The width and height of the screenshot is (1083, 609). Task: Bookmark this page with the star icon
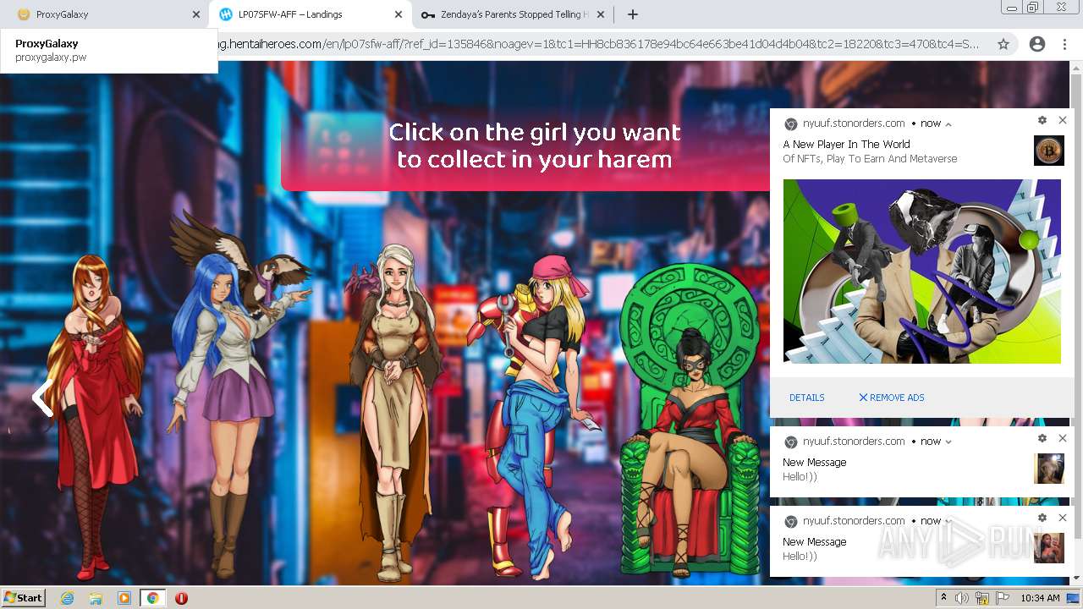(x=1003, y=44)
